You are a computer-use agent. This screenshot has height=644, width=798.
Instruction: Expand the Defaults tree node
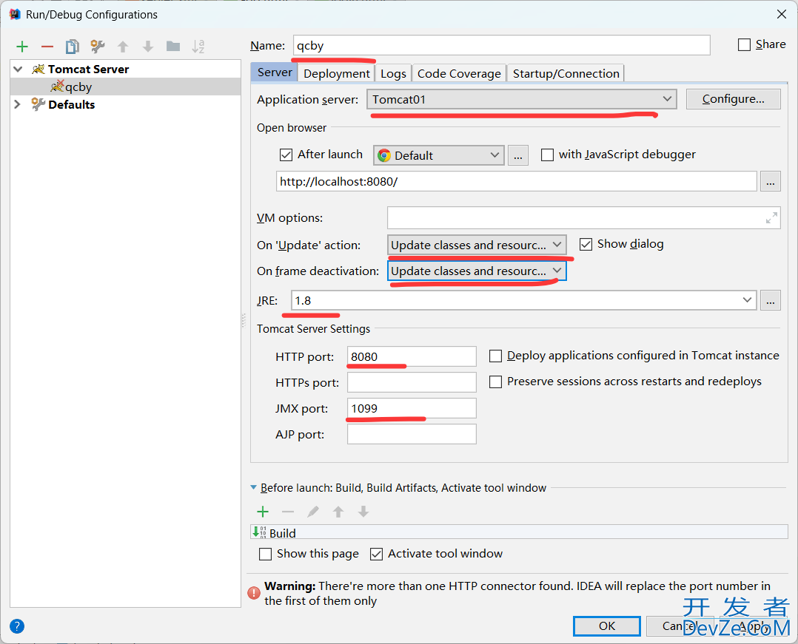click(17, 104)
